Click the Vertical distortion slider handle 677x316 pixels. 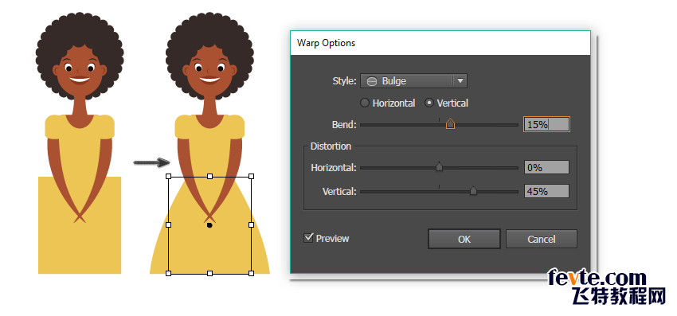(473, 191)
